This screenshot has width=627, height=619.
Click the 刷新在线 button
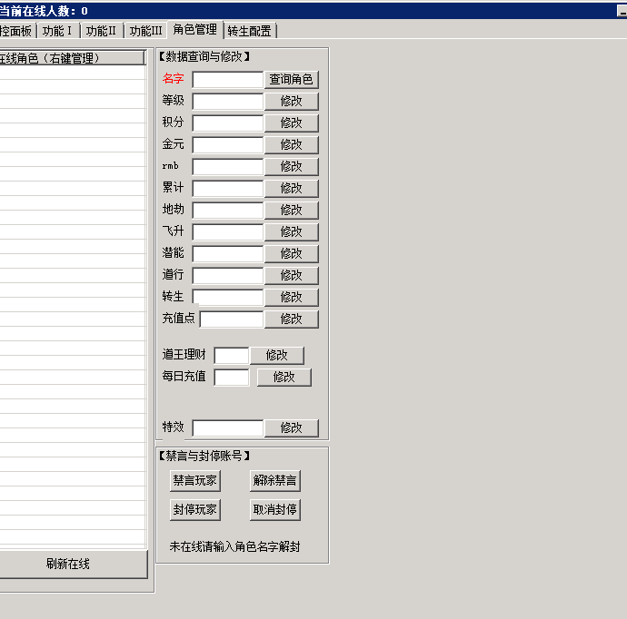click(x=69, y=564)
